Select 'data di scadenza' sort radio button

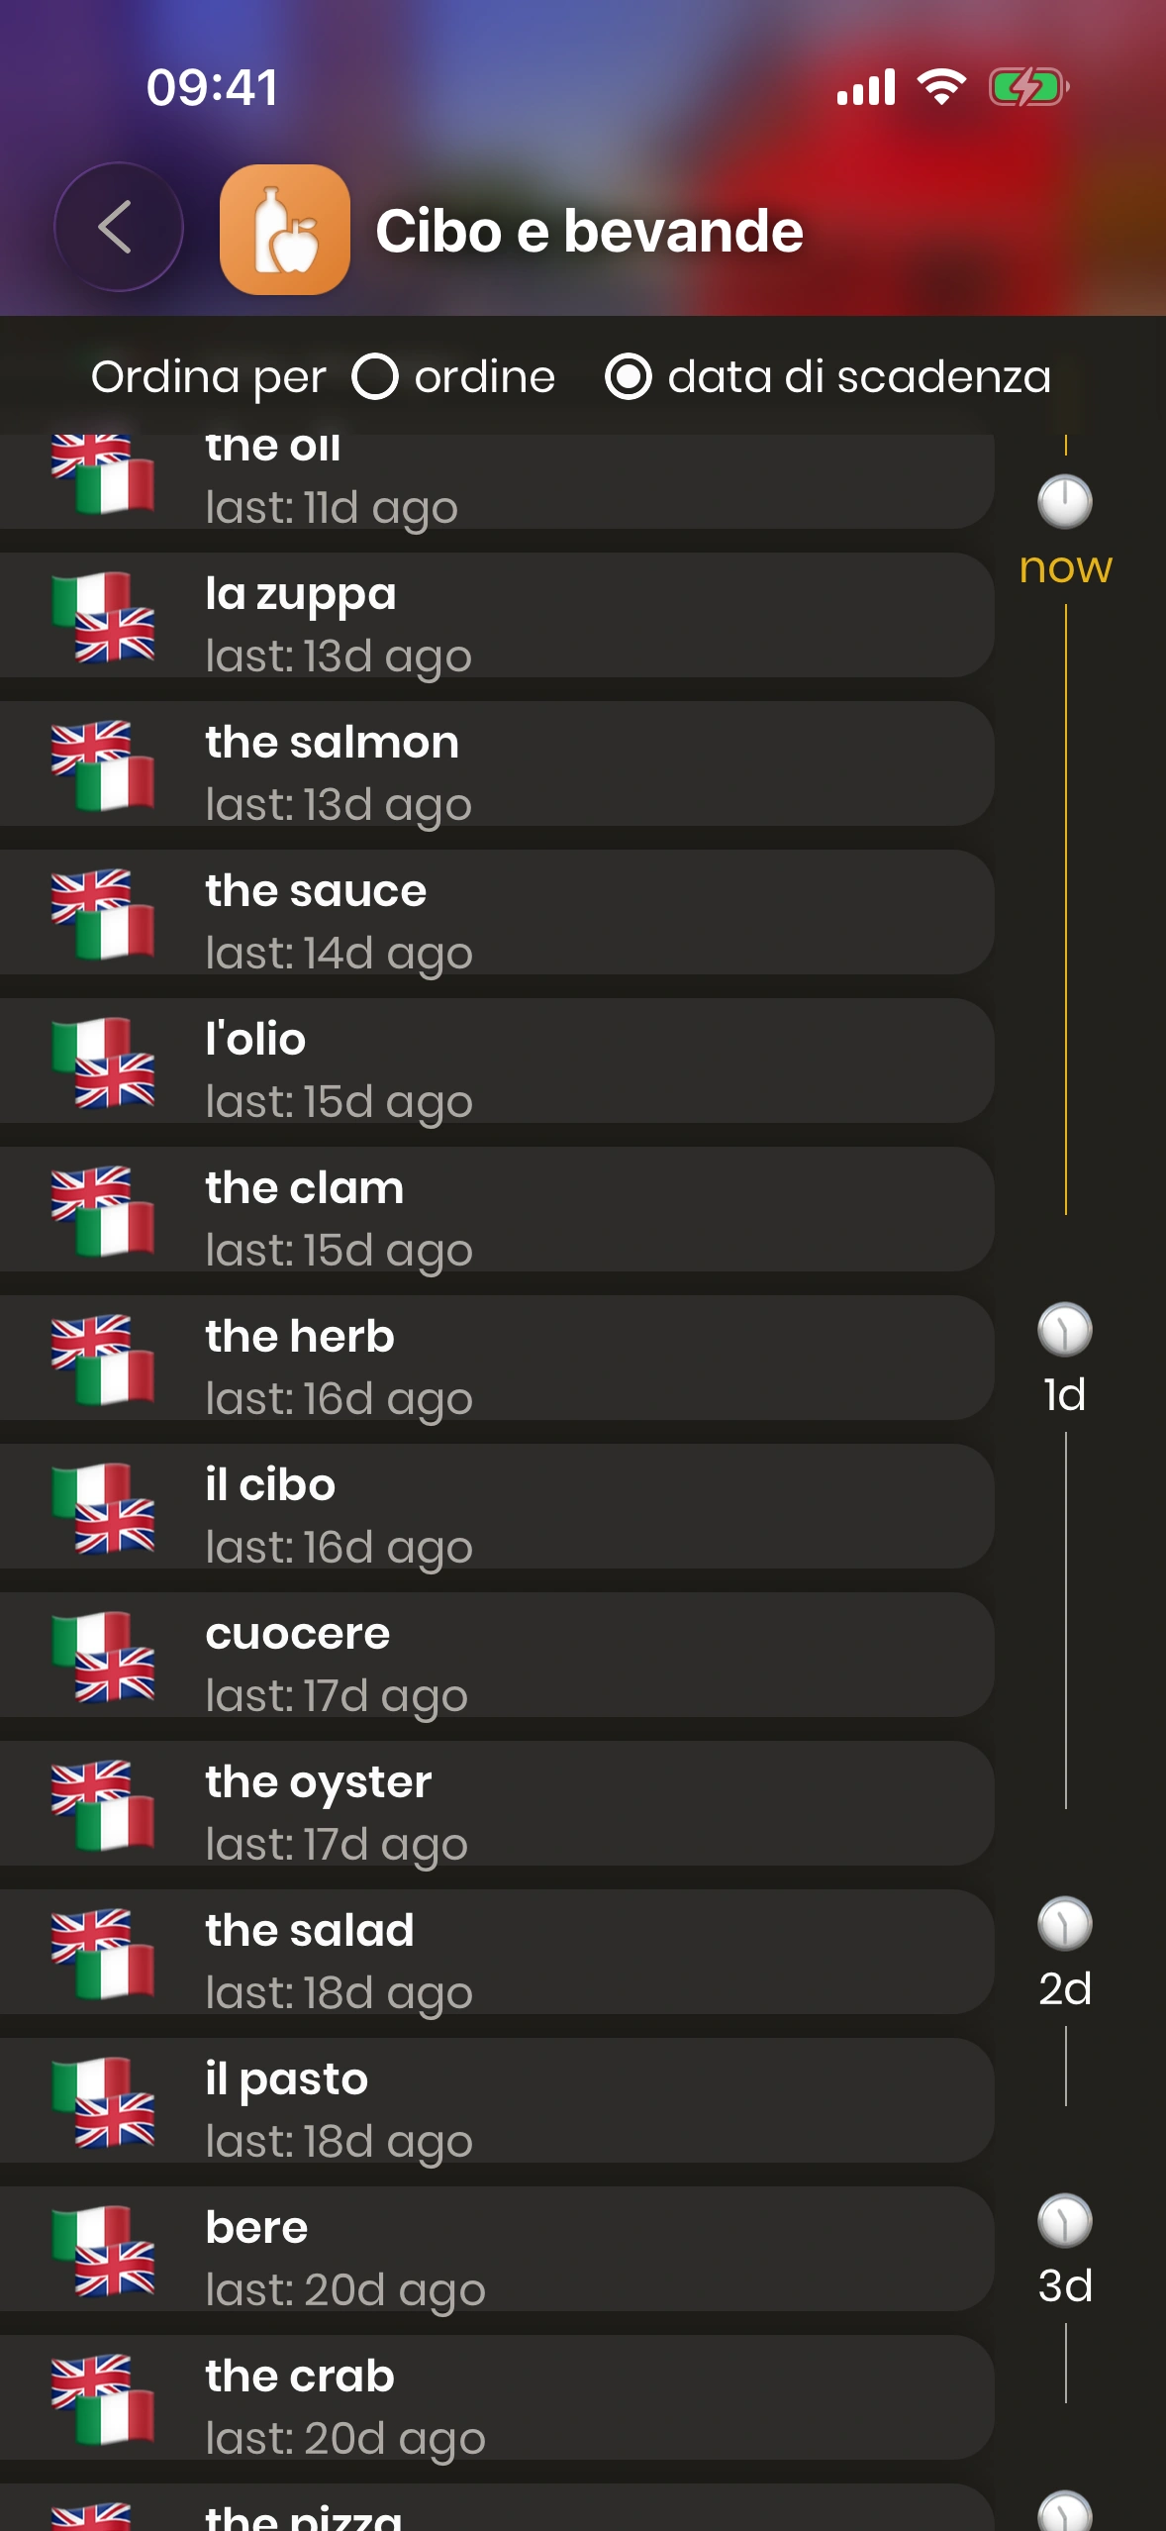629,377
